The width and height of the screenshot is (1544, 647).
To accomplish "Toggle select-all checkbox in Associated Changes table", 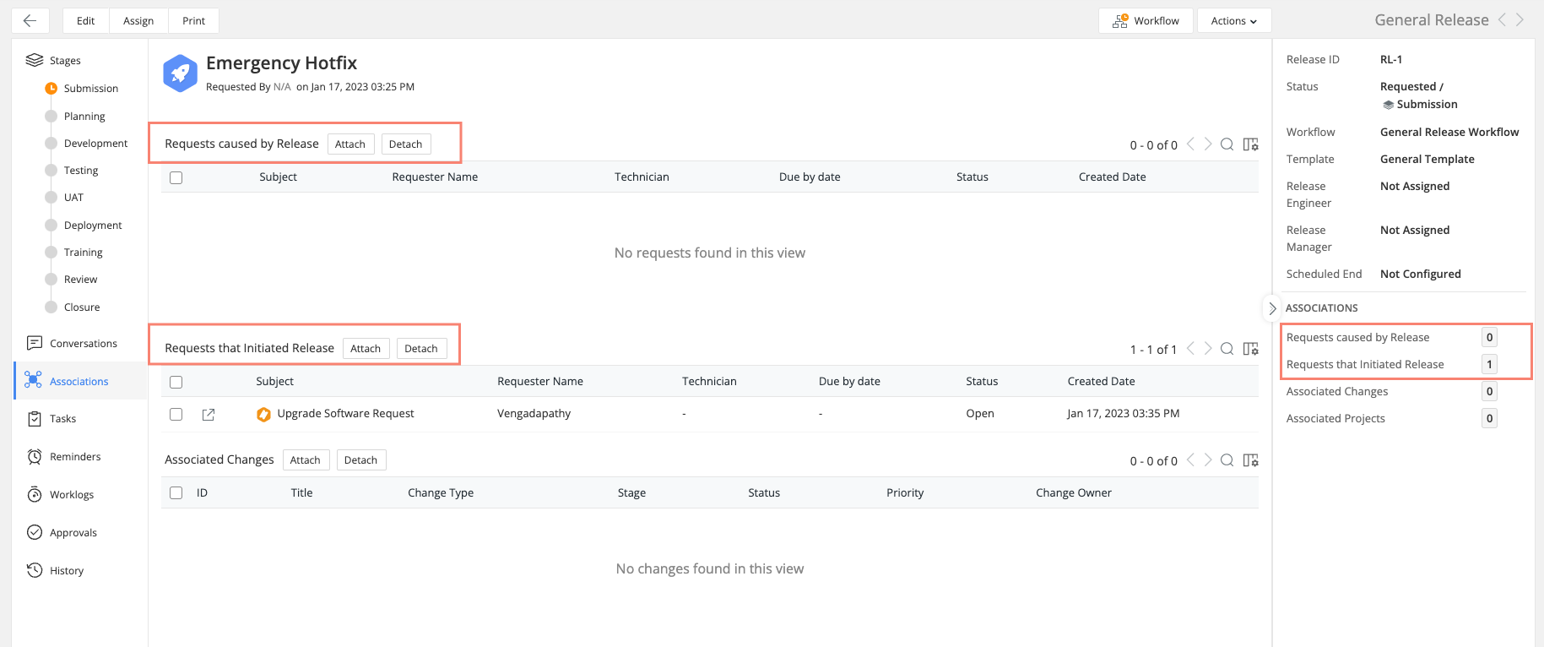I will pos(176,493).
